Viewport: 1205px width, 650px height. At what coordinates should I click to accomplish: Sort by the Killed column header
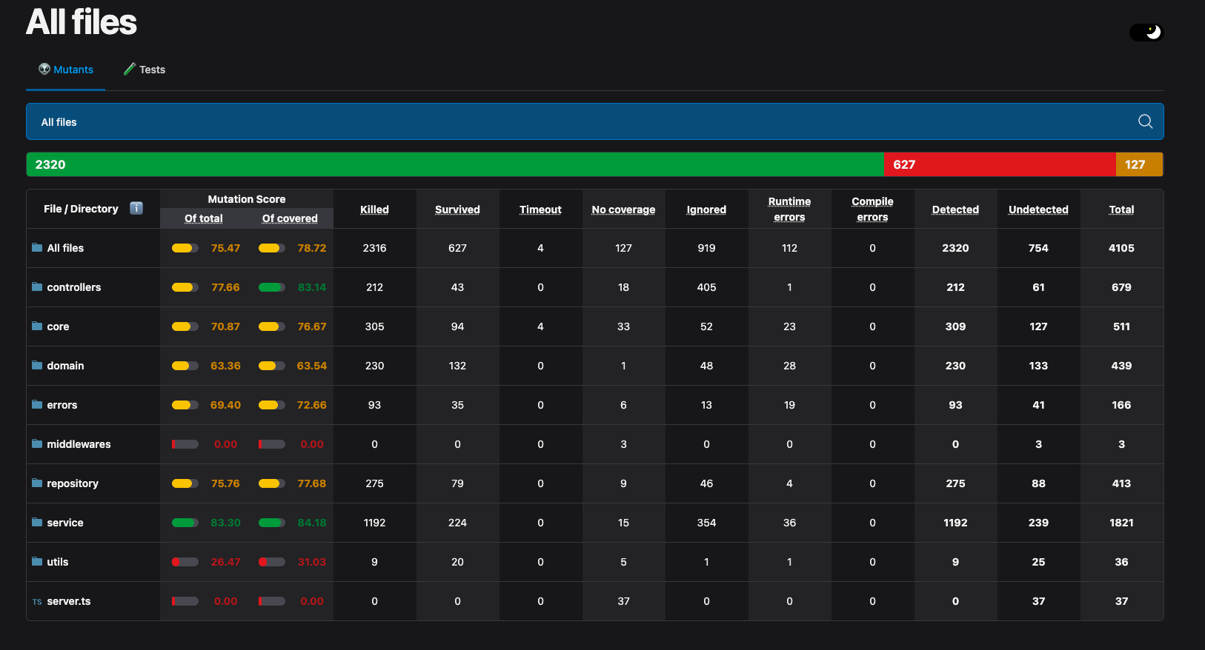(374, 210)
